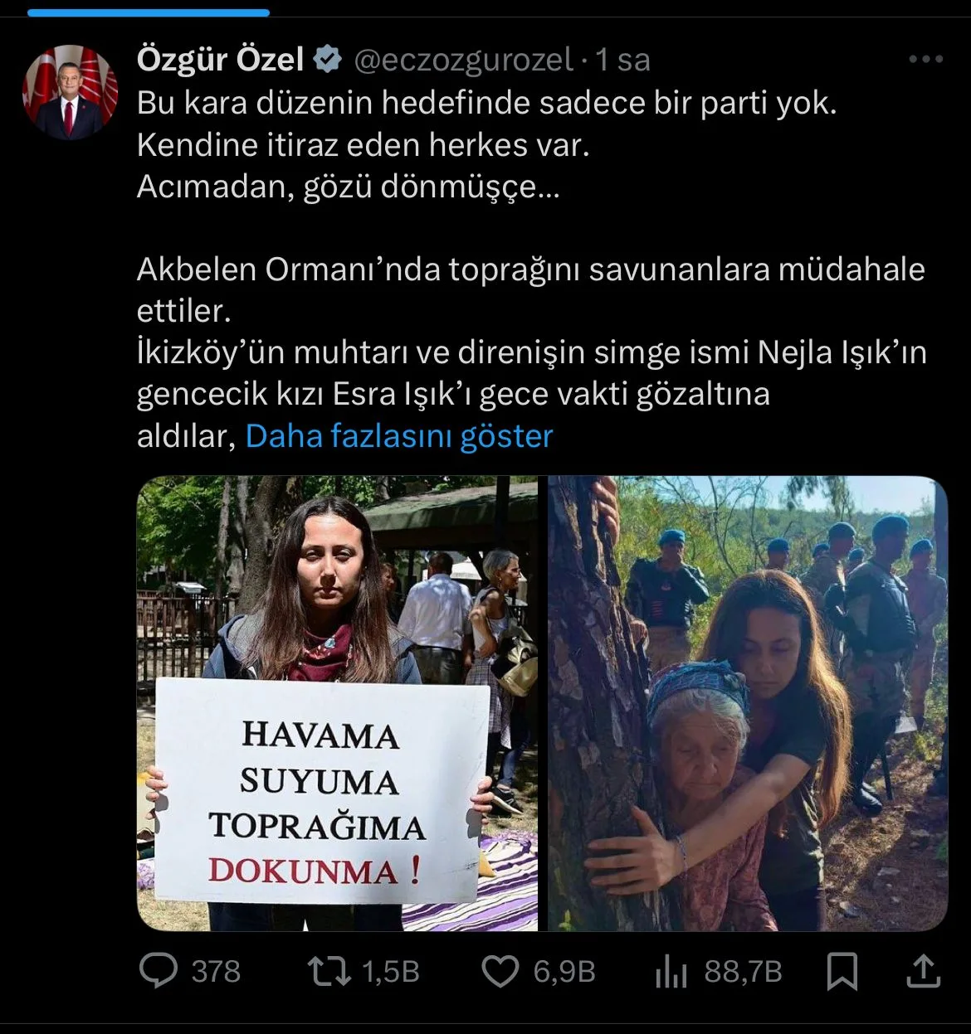This screenshot has width=971, height=1034.
Task: Click the Özgür Özel display name
Action: [x=221, y=59]
